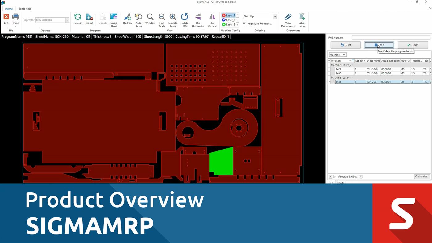
Task: Select the Refresh icon in the Program group
Action: pos(77,19)
